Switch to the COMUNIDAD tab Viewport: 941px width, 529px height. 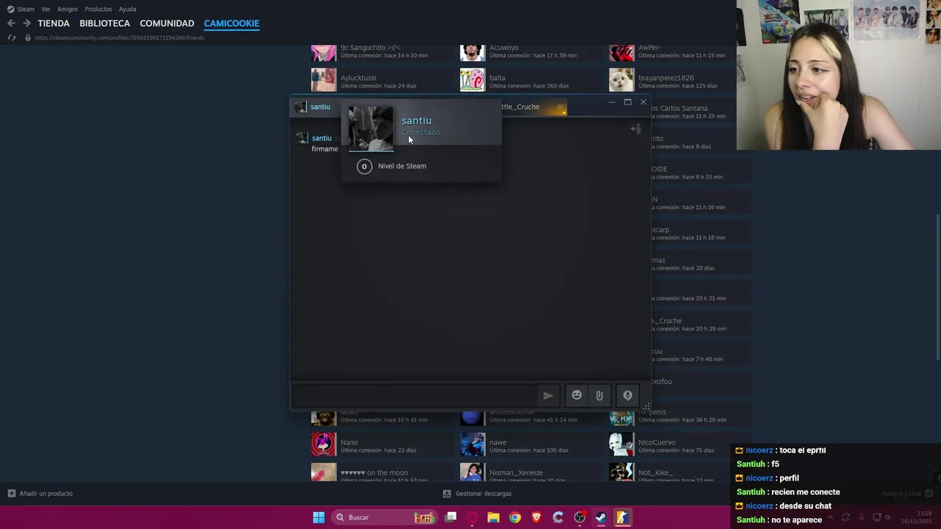pos(167,24)
